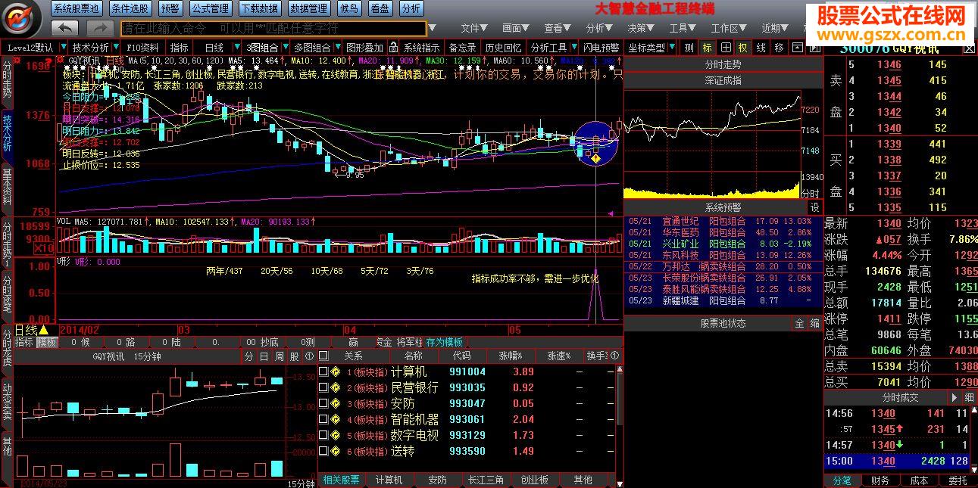The height and width of the screenshot is (488, 978).
Task: Select the 线 line drawing tool
Action: point(761,47)
